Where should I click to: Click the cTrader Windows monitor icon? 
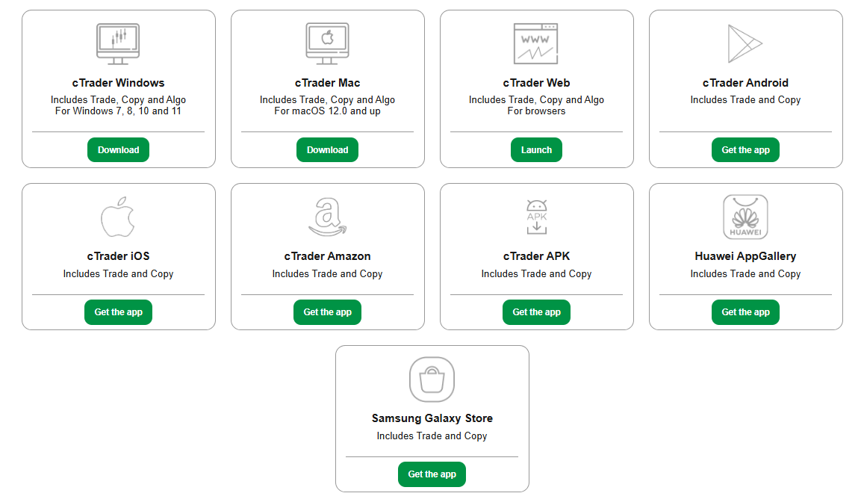(x=118, y=43)
